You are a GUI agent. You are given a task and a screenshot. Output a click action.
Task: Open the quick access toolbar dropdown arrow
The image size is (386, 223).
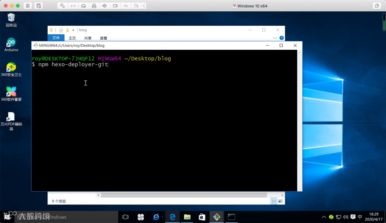(x=73, y=30)
